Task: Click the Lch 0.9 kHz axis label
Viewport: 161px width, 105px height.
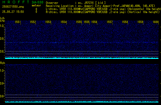Action: pos(2,39)
